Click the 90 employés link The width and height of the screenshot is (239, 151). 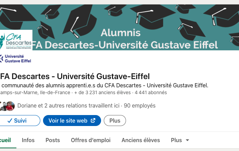[x=140, y=106]
